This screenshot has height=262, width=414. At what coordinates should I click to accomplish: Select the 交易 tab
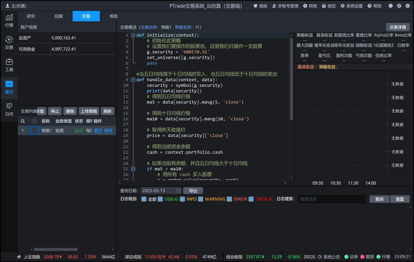click(x=86, y=16)
